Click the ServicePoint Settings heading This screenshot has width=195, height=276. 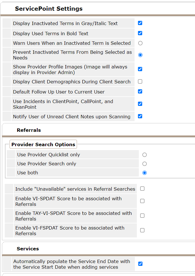[49, 9]
